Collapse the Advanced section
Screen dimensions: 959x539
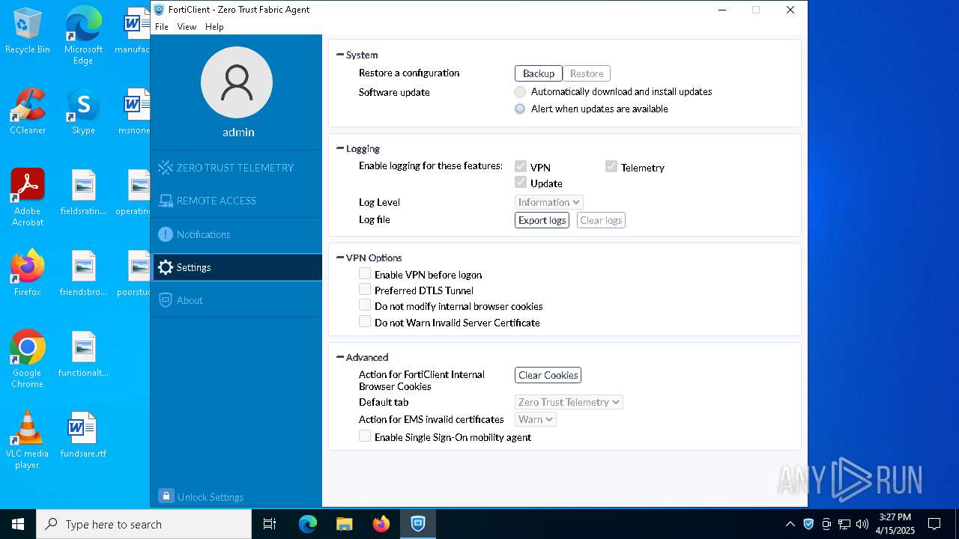340,357
